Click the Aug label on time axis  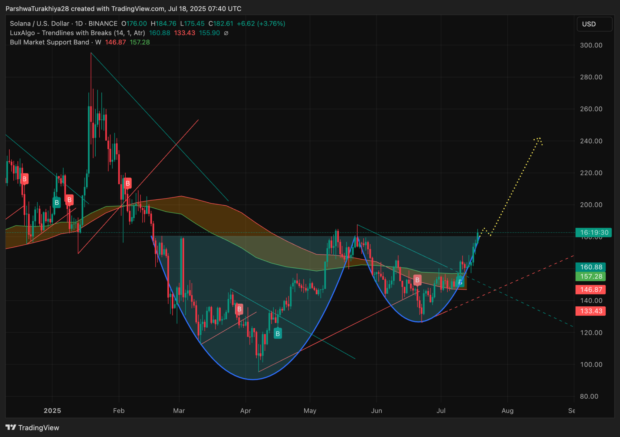pos(507,411)
